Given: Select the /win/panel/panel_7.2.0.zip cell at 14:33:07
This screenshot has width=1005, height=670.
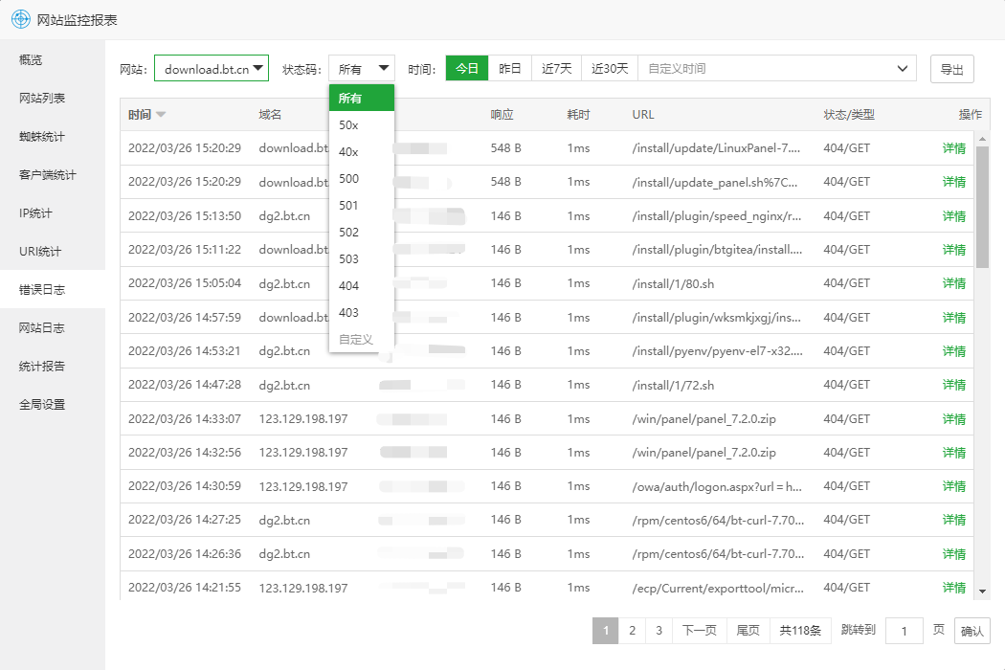Looking at the screenshot, I should pos(703,419).
